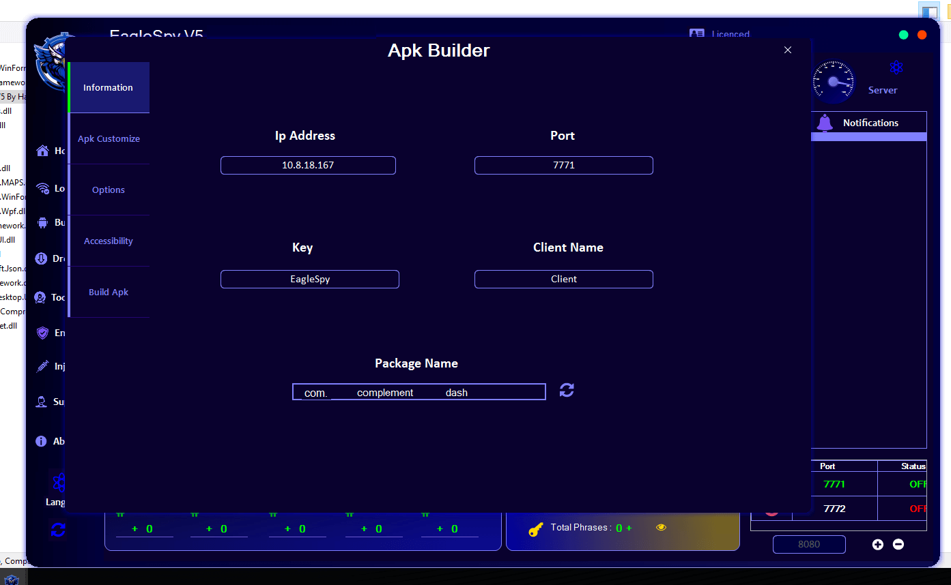The width and height of the screenshot is (951, 585).
Task: Close the Apk Builder dialog
Action: [x=788, y=50]
